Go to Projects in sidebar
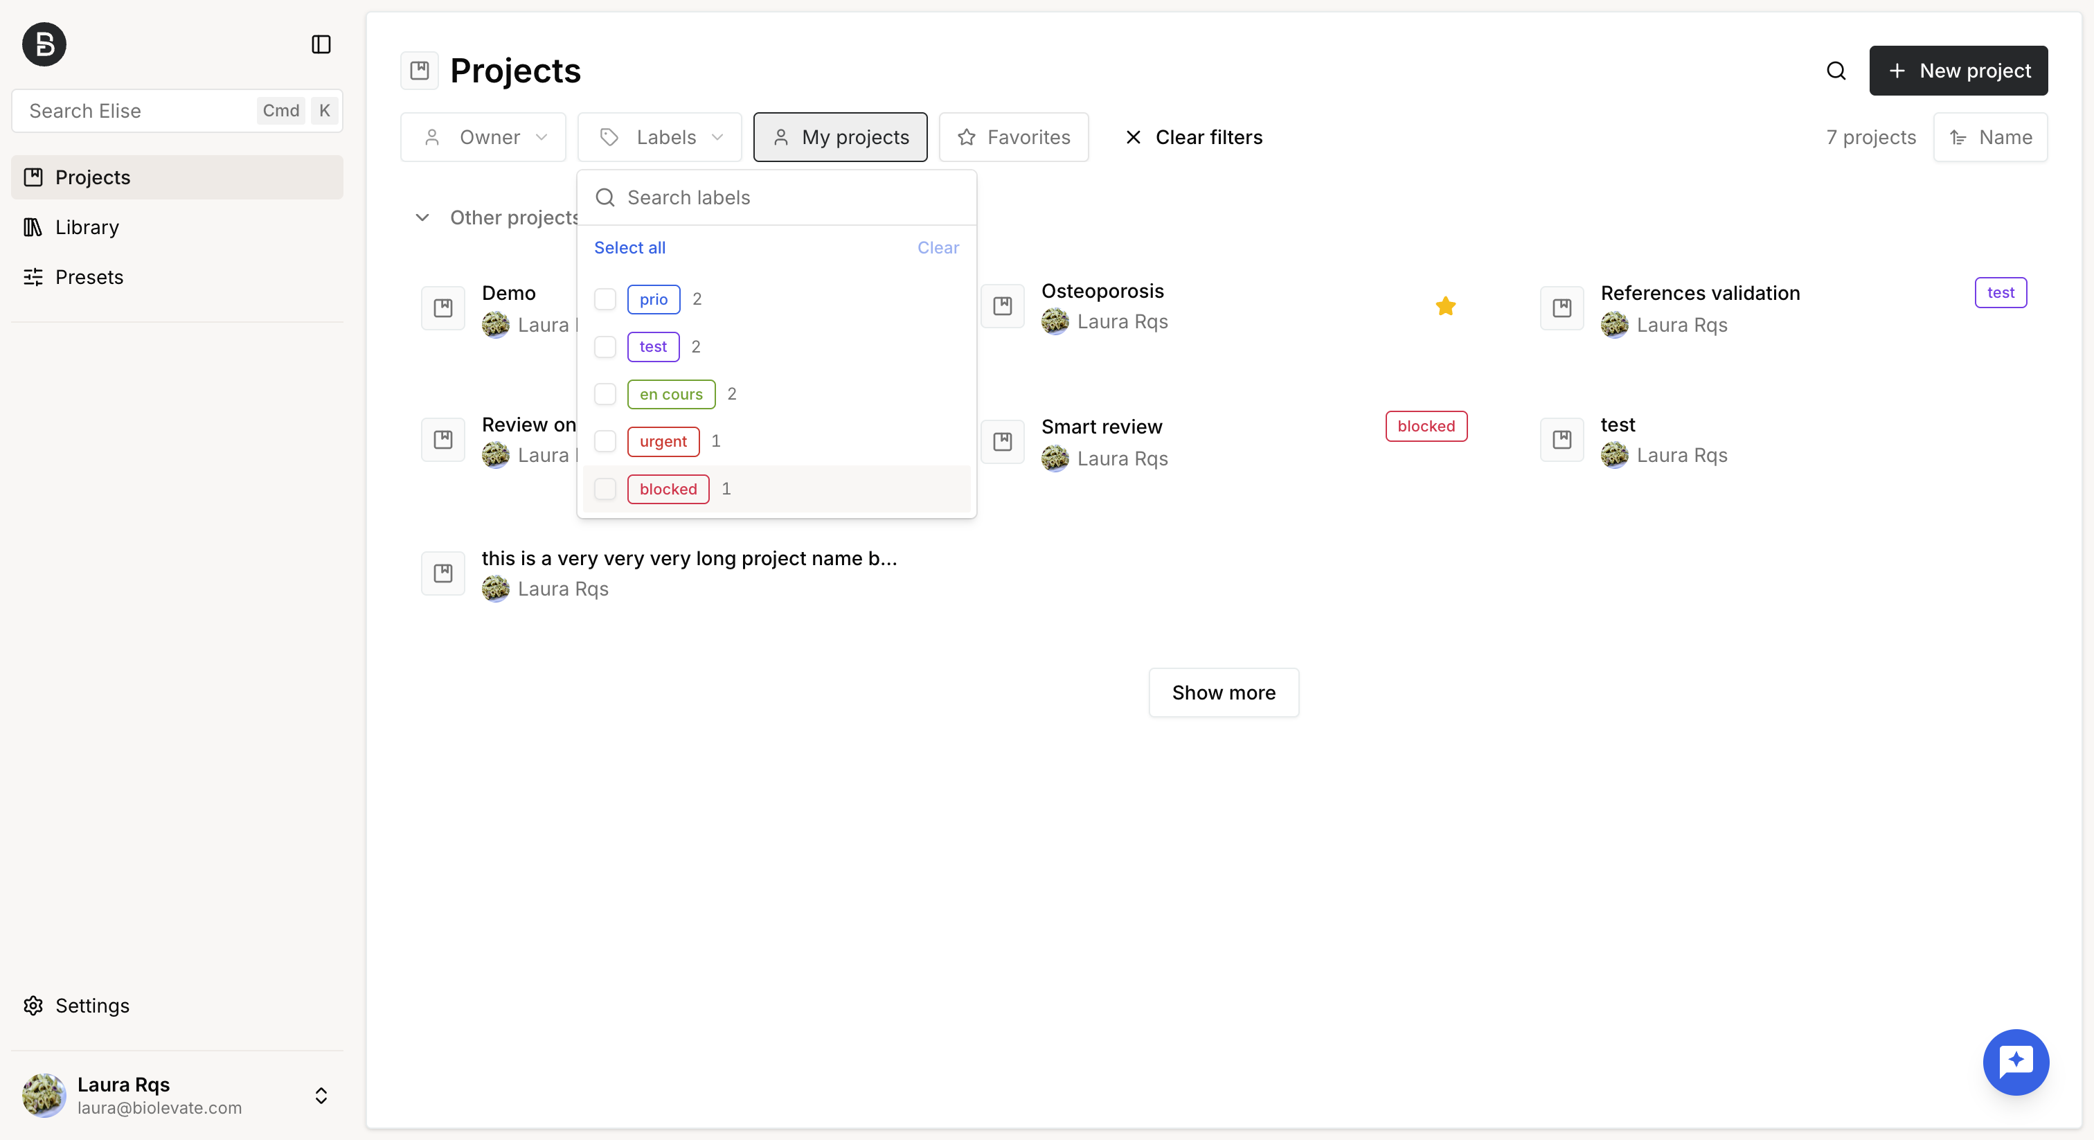Screen dimensions: 2094x1140 point(177,177)
